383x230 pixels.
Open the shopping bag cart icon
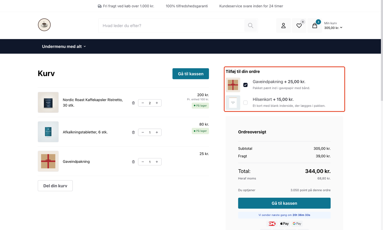coord(315,25)
